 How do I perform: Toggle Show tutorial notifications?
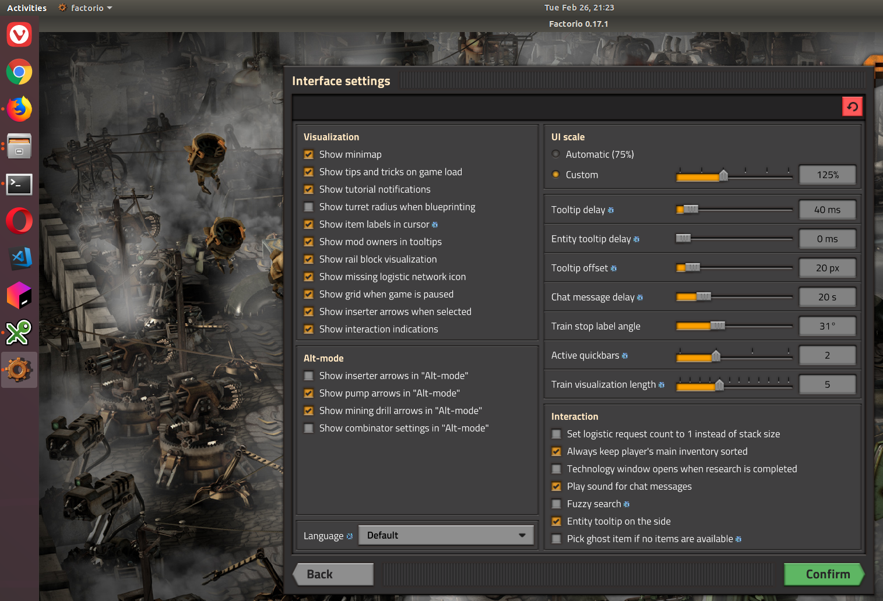pos(309,190)
